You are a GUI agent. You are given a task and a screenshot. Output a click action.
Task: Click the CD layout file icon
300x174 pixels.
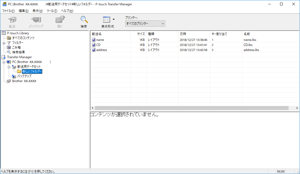click(94, 45)
